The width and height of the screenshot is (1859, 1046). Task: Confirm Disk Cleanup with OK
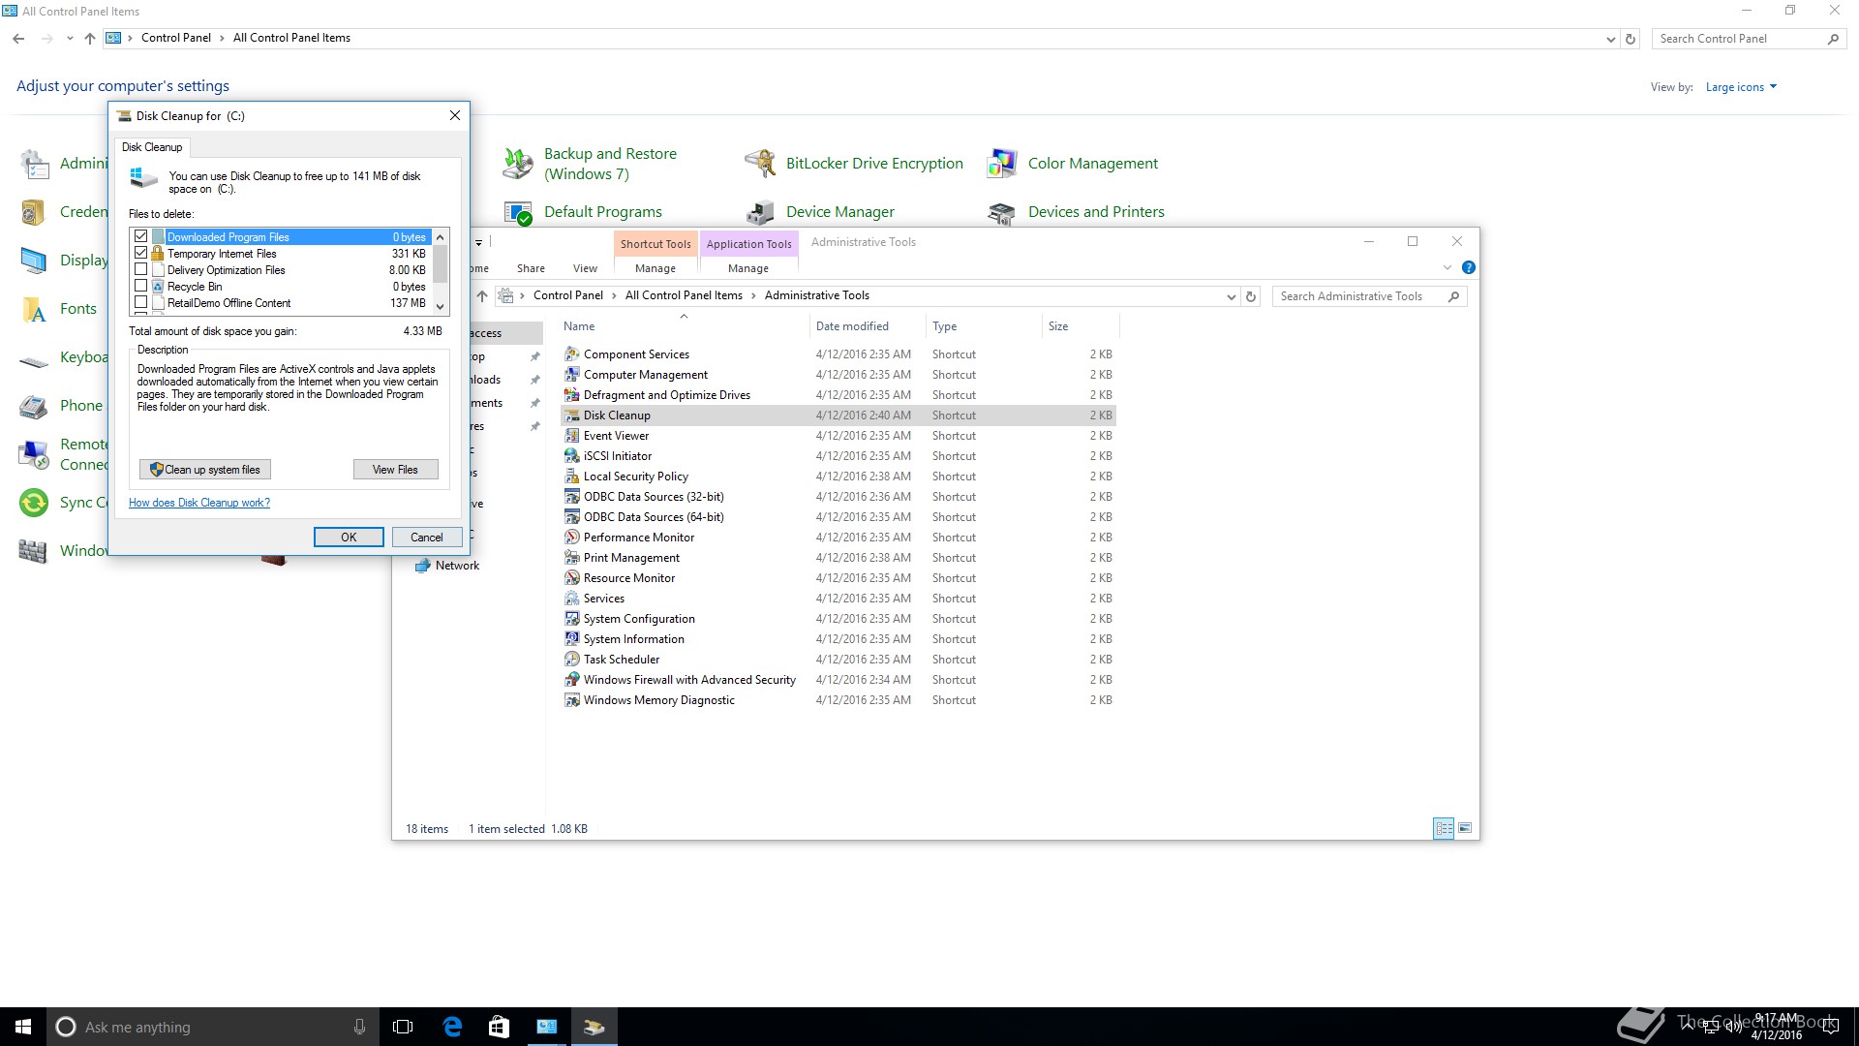click(x=349, y=538)
